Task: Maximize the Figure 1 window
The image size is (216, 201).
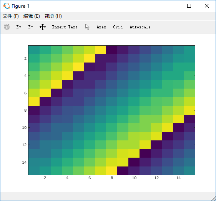Action: (x=189, y=6)
